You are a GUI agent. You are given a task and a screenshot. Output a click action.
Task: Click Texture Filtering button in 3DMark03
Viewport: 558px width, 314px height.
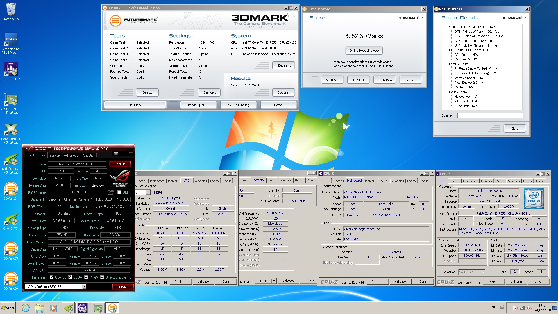[239, 105]
